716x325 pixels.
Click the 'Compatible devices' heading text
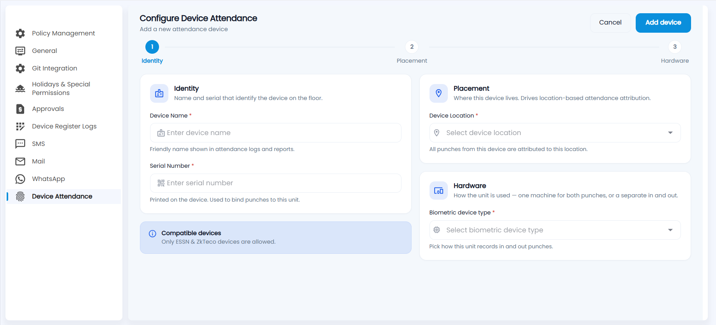point(191,233)
